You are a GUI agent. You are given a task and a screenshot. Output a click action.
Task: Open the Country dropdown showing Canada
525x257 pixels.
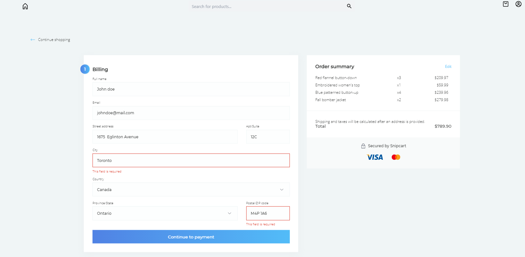(x=191, y=189)
